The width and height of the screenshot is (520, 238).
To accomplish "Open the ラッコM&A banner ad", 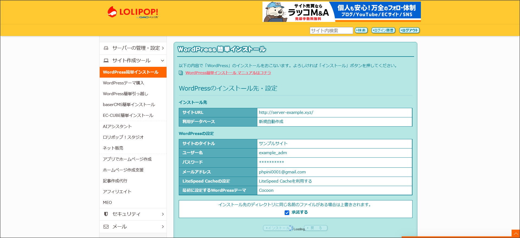I will tap(342, 12).
